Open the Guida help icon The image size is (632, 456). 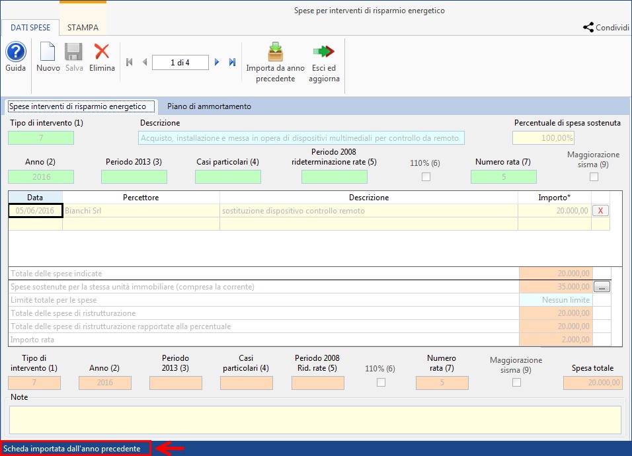(x=16, y=52)
